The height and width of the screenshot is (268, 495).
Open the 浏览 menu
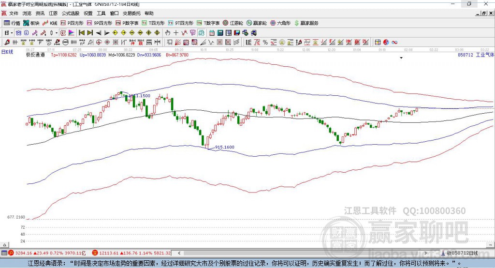[x=27, y=13]
